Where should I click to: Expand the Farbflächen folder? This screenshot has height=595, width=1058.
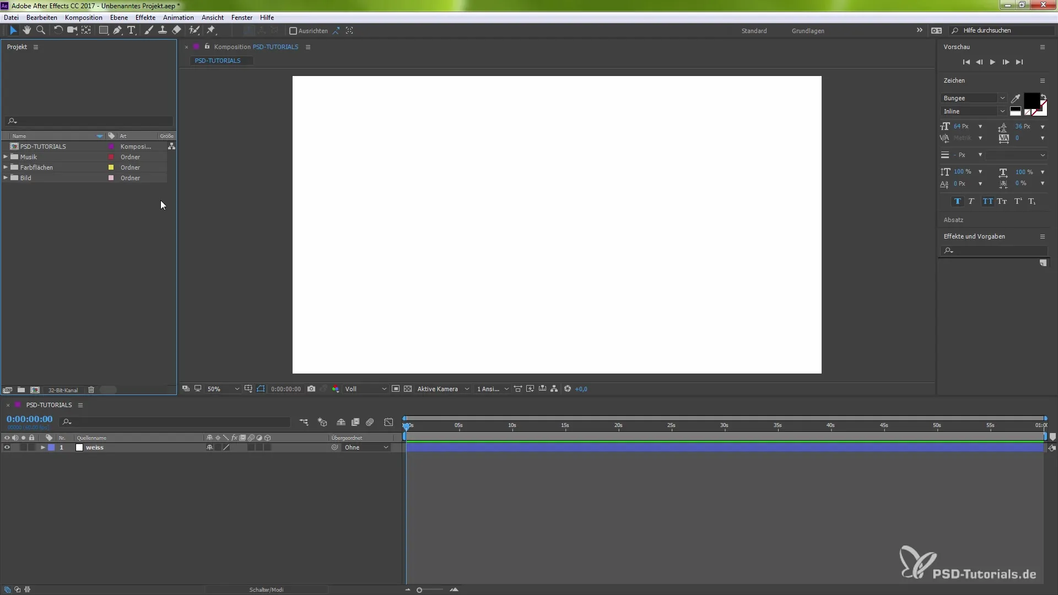tap(6, 167)
